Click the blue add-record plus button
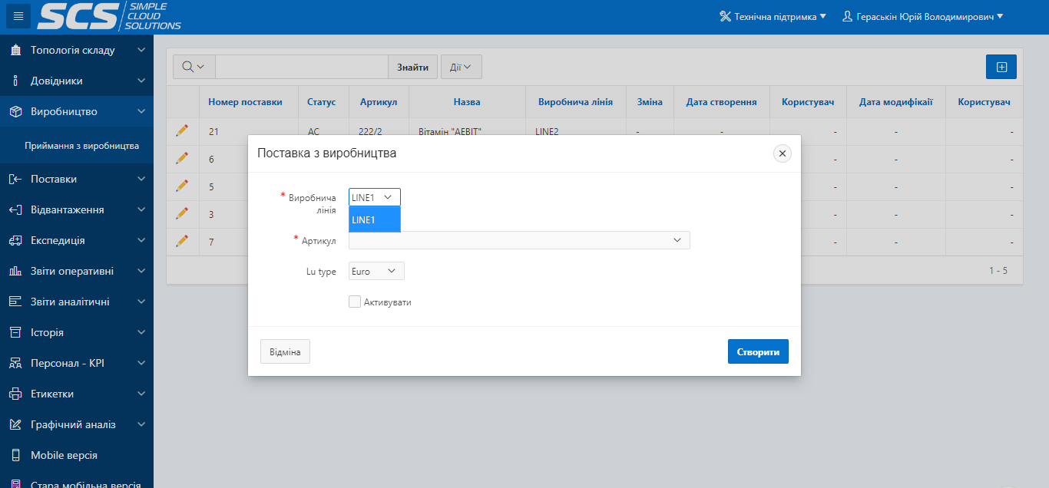This screenshot has height=488, width=1049. tap(1001, 67)
